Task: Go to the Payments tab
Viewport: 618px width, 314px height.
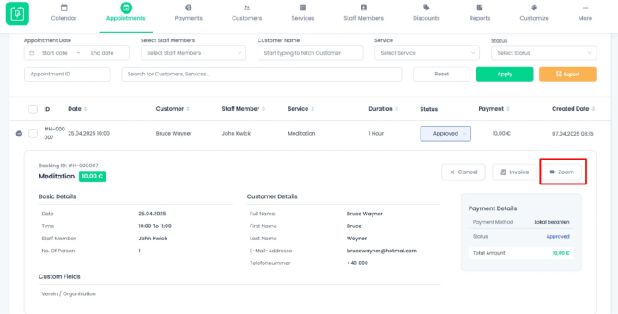Action: click(x=188, y=14)
